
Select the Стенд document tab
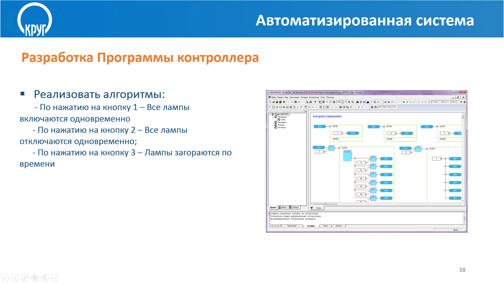pos(317,208)
